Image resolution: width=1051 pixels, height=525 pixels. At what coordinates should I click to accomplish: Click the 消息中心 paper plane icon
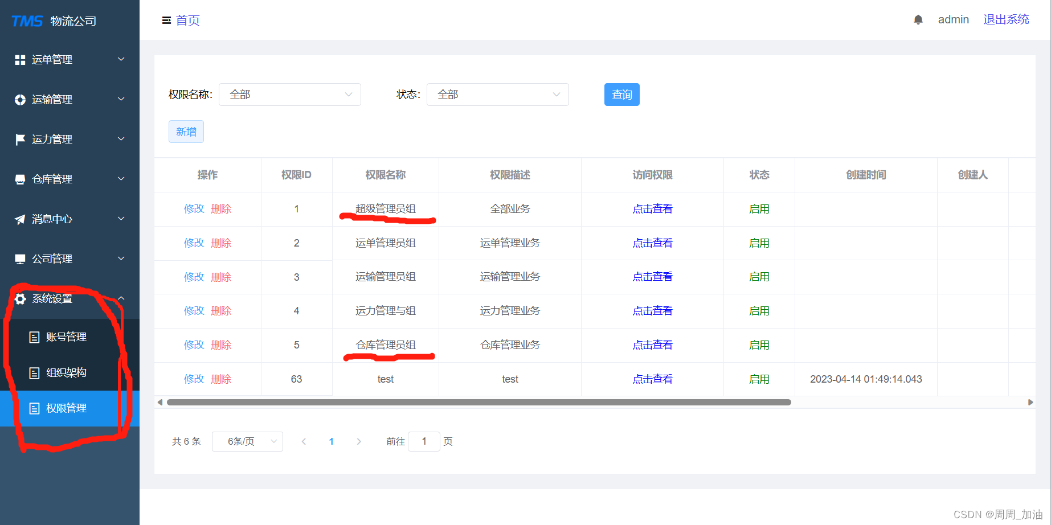(20, 219)
